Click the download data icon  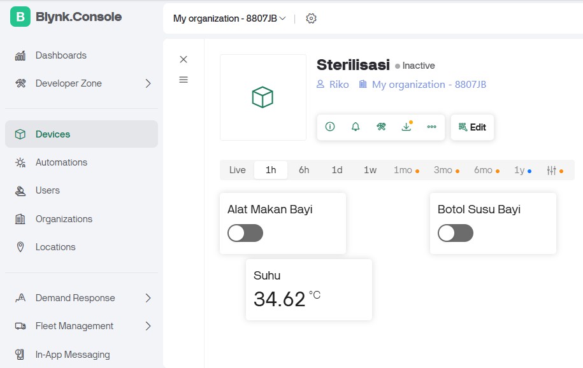point(407,127)
